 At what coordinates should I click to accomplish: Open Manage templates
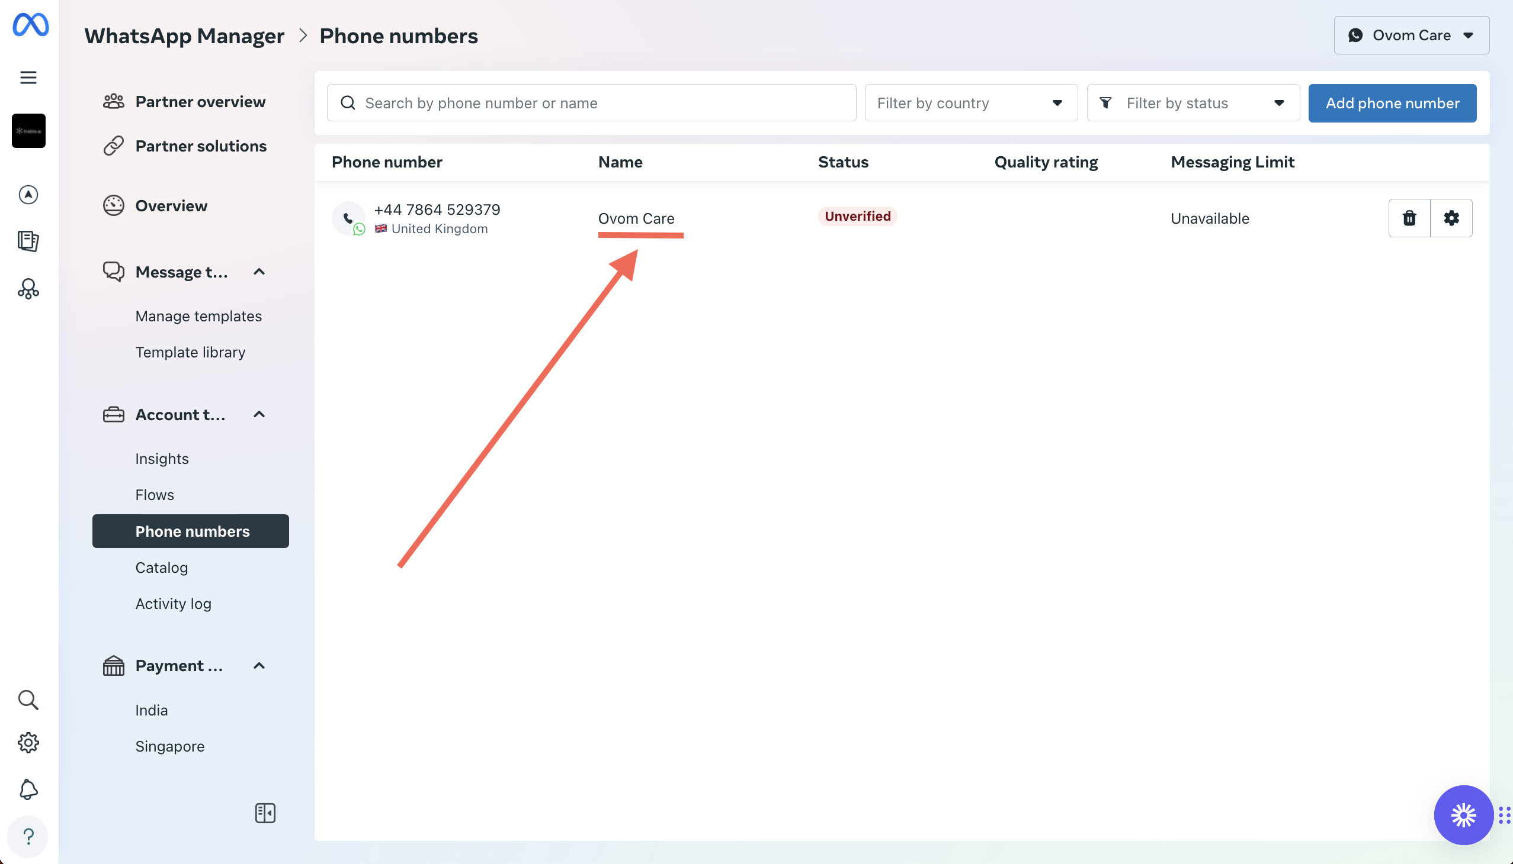198,316
